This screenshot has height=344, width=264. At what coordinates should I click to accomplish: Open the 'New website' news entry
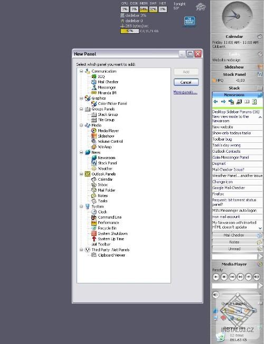(223, 127)
